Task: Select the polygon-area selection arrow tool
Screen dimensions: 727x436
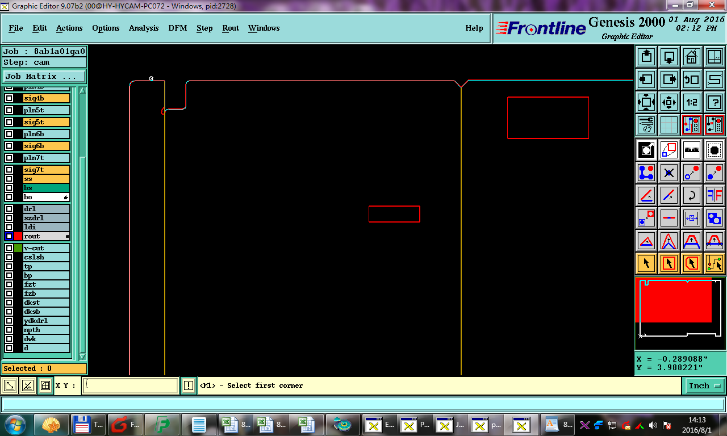Action: [692, 263]
